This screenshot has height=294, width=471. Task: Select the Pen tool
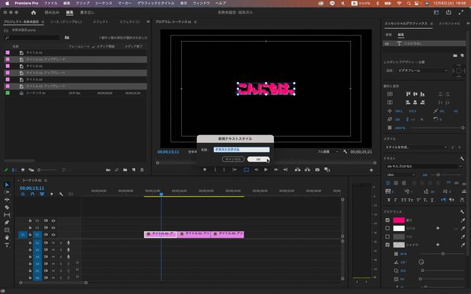point(7,223)
